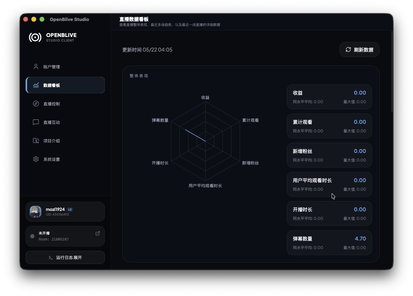Select the 数据看板 menu item
The image size is (413, 296).
click(x=65, y=85)
